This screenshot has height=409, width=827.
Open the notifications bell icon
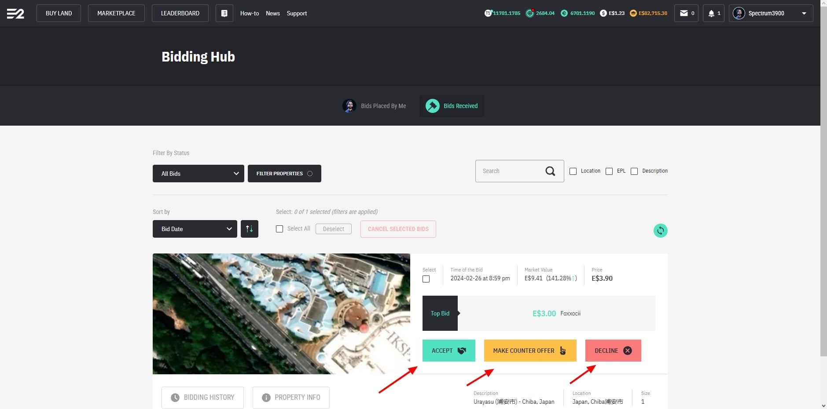(711, 13)
